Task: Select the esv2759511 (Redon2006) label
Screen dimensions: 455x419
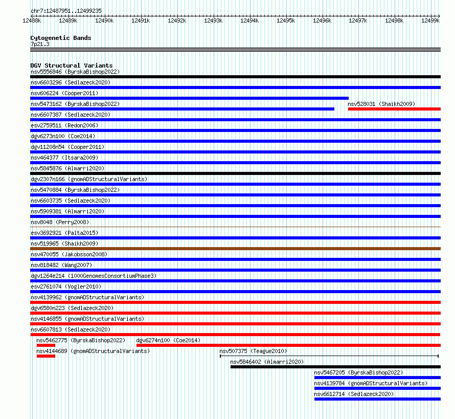Action: (64, 125)
